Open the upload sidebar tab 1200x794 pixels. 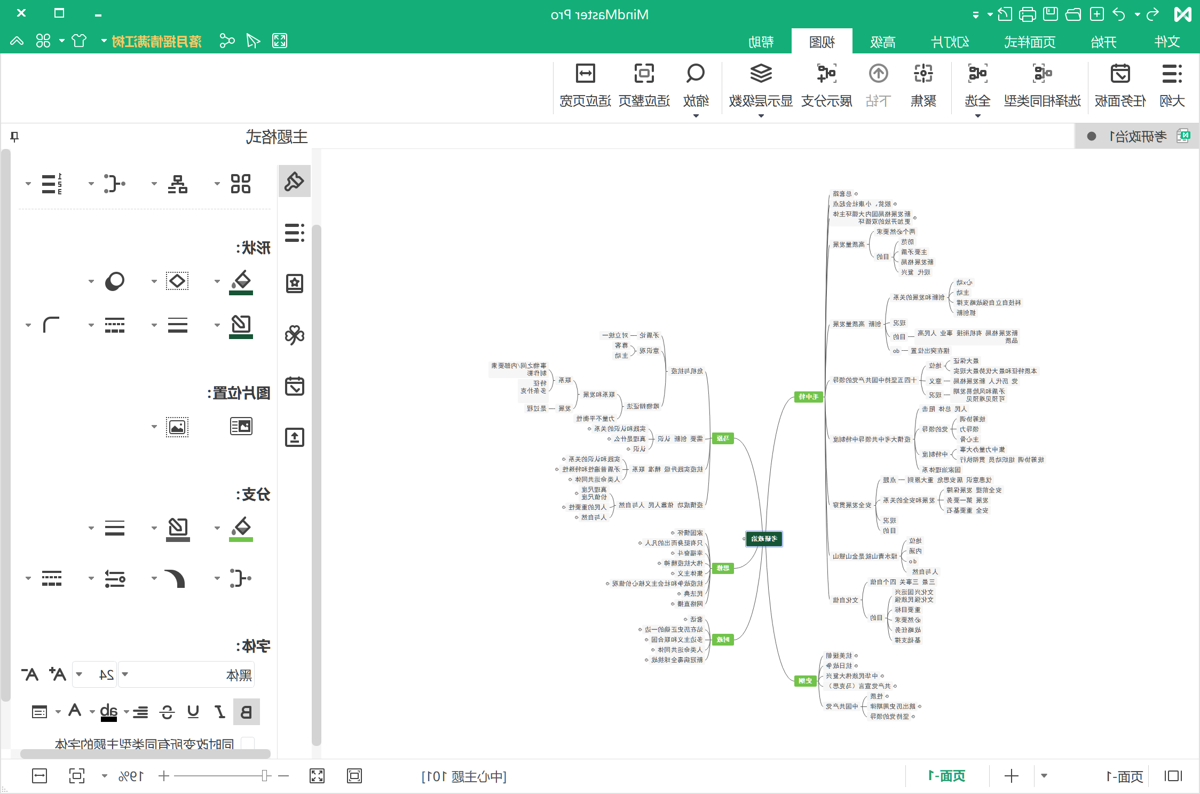tap(295, 437)
